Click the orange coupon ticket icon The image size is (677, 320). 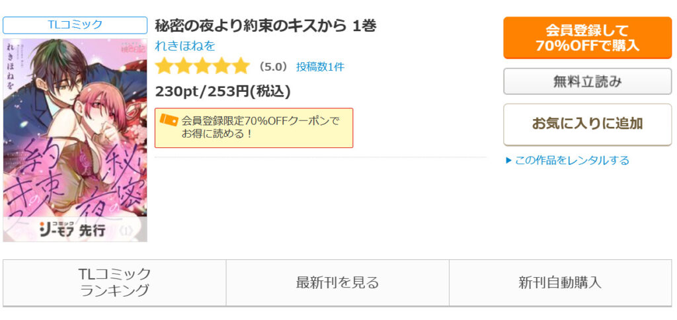coord(169,120)
